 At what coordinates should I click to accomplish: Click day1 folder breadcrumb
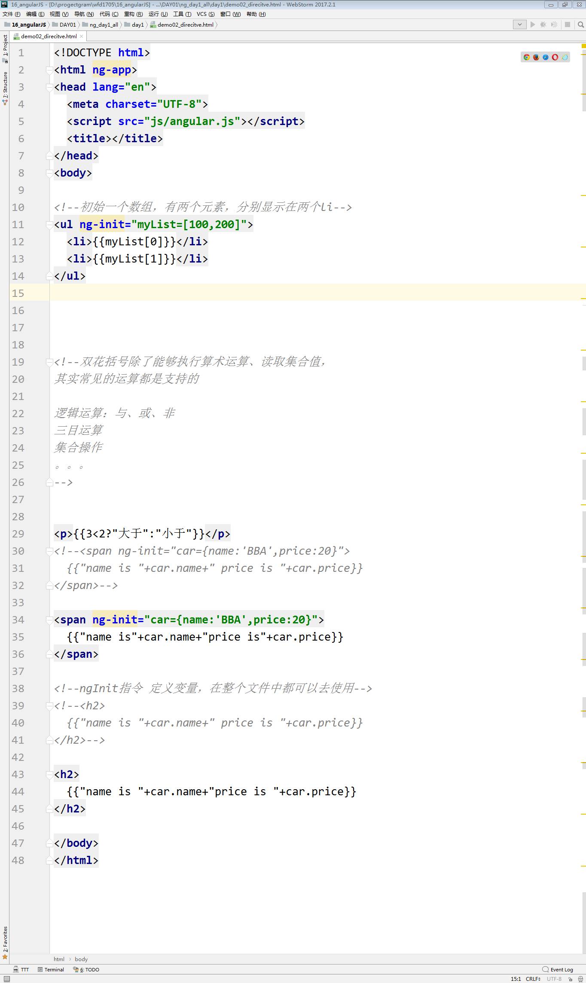(134, 24)
